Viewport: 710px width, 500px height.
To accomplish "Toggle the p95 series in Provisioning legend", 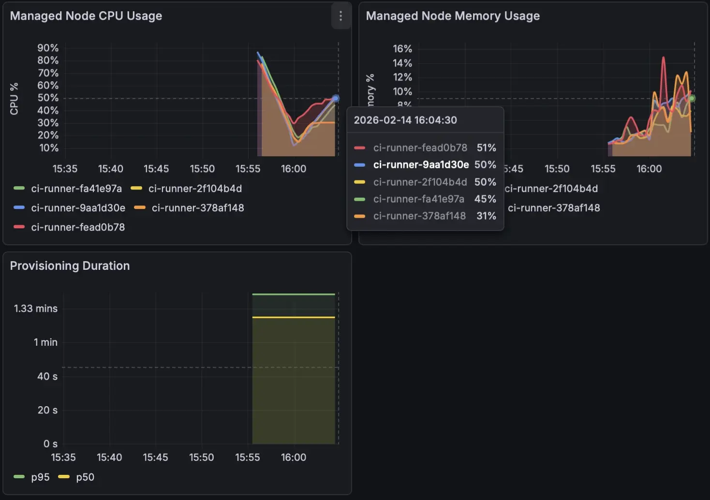I will tap(40, 477).
